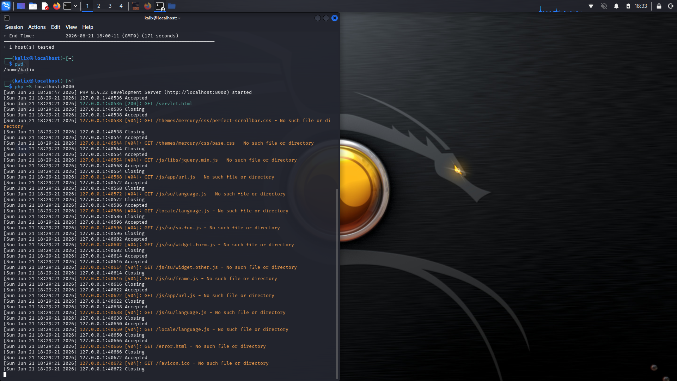Close the kalix@localhost terminal window
Viewport: 677px width, 381px height.
point(335,18)
